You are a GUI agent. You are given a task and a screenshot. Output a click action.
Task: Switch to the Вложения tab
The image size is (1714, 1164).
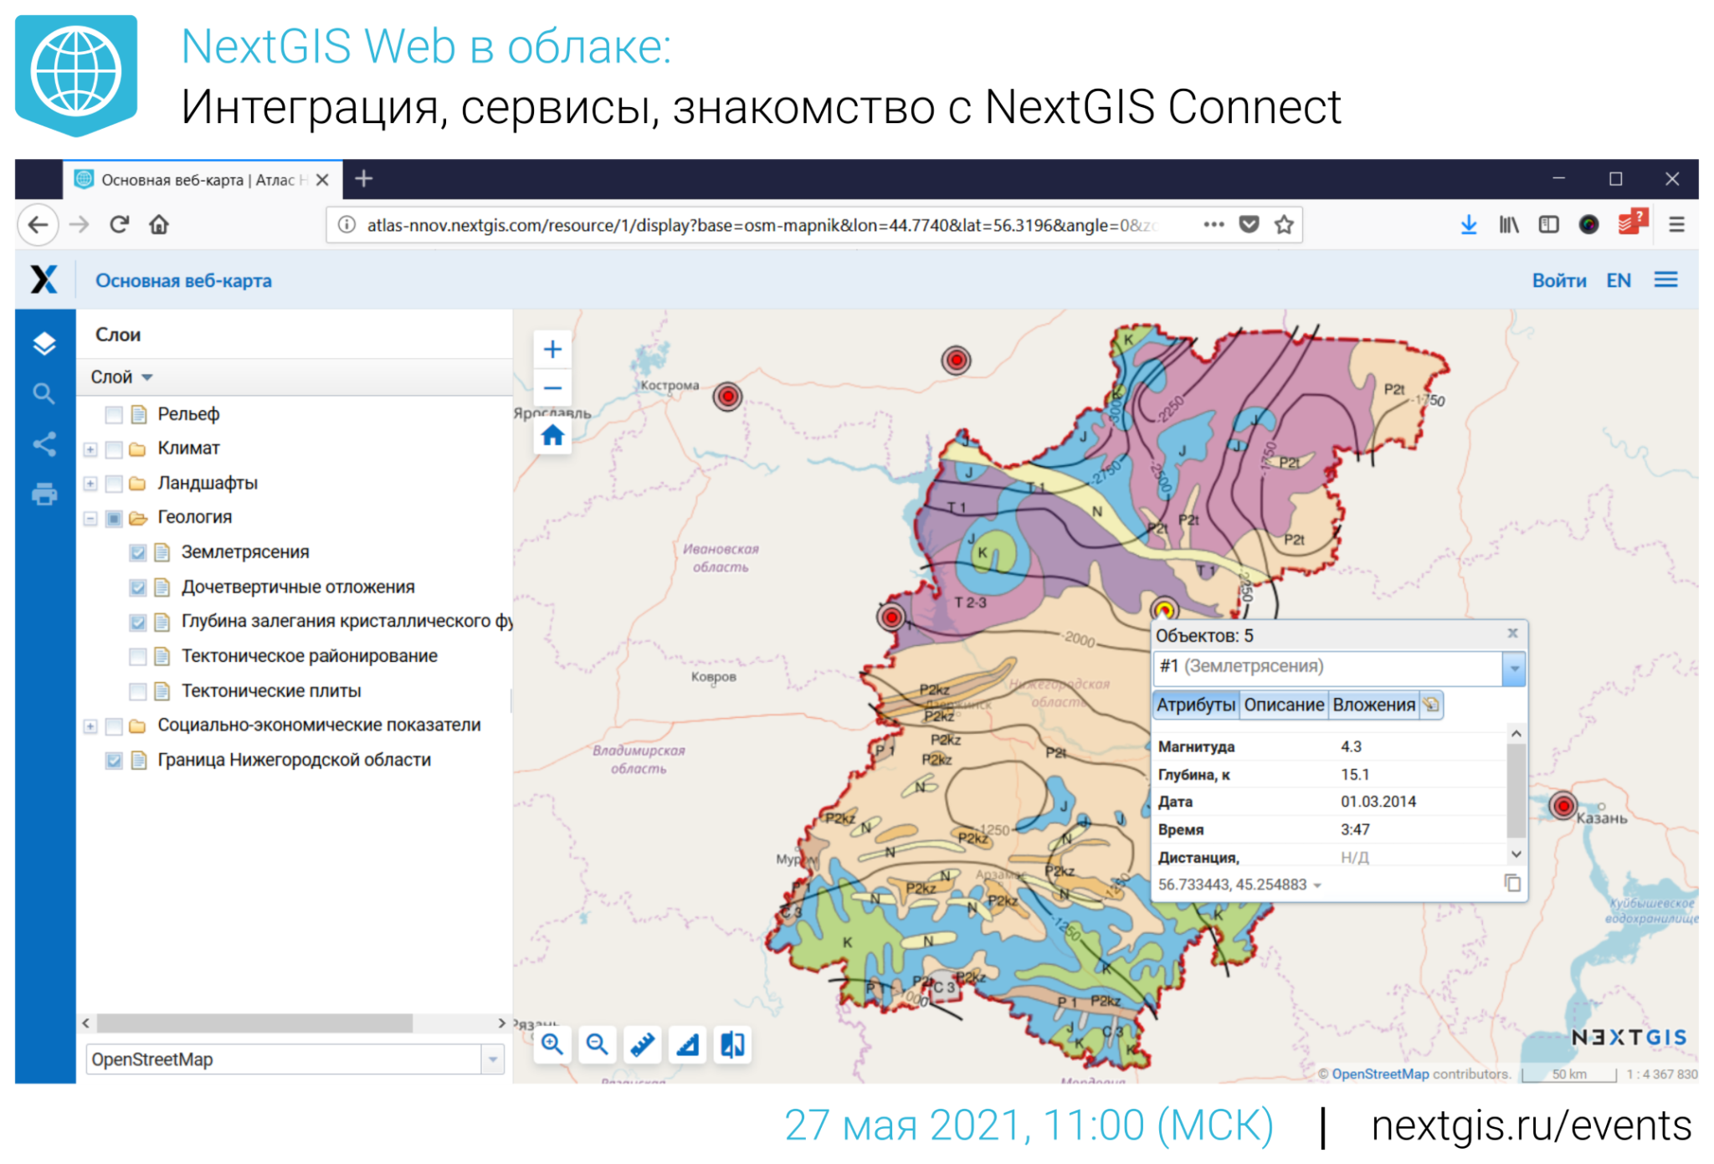pyautogui.click(x=1373, y=705)
